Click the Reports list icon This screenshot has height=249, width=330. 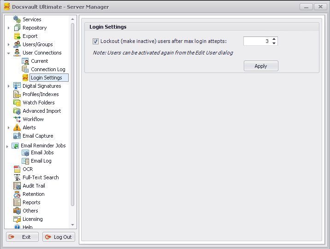click(17, 202)
